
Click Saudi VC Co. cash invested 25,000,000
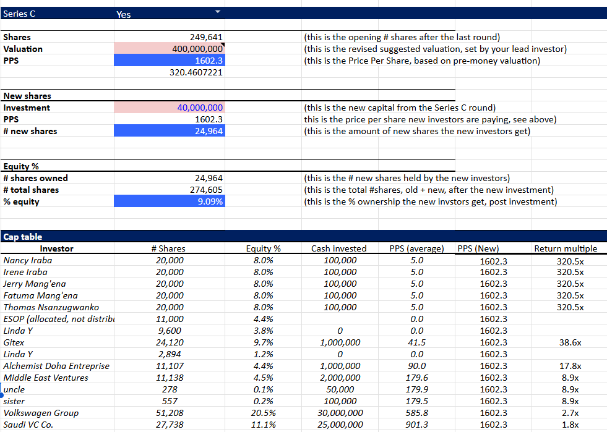[x=339, y=425]
